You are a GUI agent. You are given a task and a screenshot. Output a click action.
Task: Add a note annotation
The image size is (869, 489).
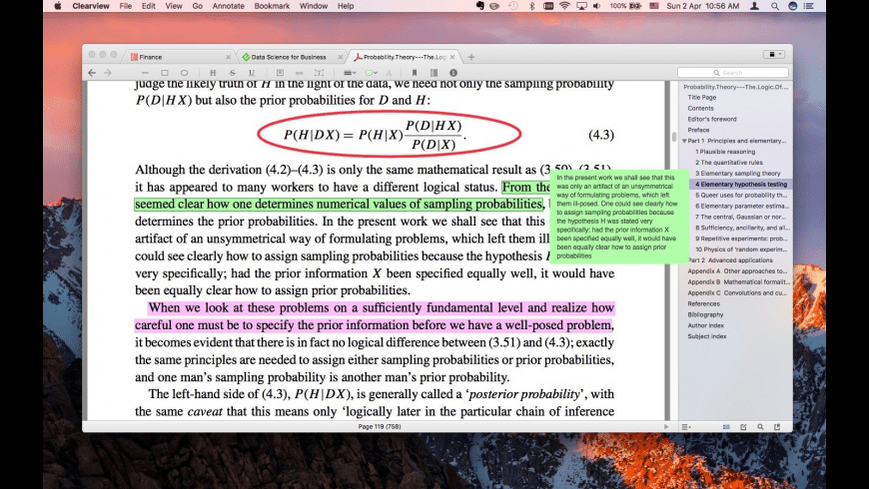tap(280, 73)
